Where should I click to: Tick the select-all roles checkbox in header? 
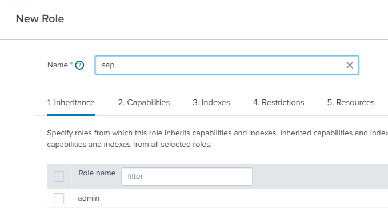59,177
